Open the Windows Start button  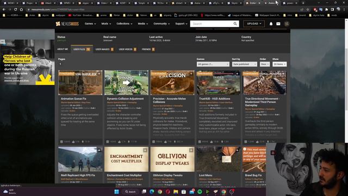coord(116,192)
